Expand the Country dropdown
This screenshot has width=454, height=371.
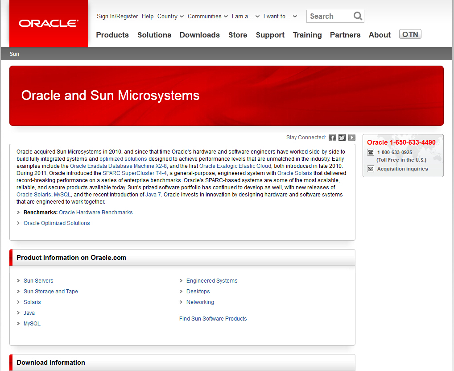pos(170,16)
